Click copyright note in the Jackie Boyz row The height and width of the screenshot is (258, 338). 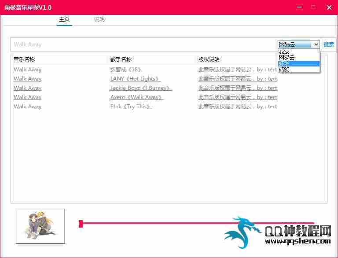[238, 88]
